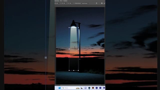Click the bottom-center transform handle

[74, 70]
